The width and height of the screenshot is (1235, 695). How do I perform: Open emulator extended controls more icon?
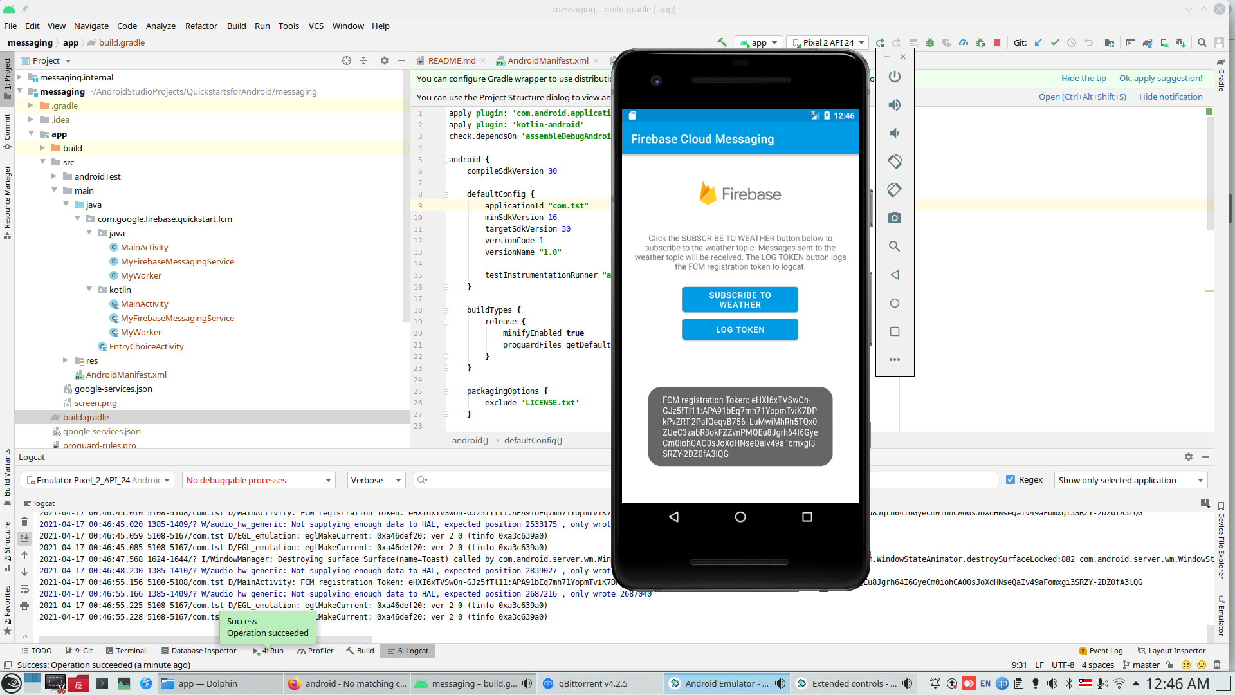tap(894, 360)
